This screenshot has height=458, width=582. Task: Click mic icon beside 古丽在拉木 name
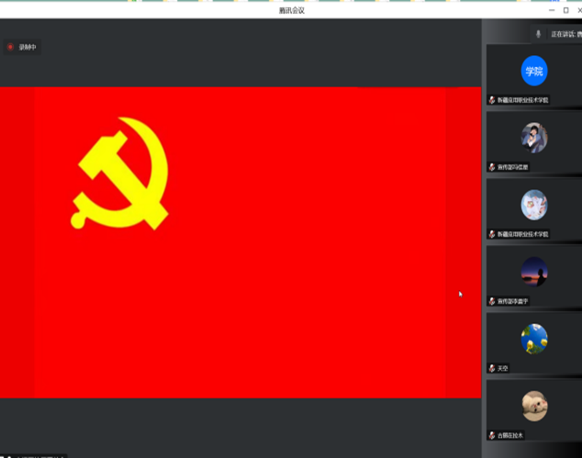pos(492,435)
